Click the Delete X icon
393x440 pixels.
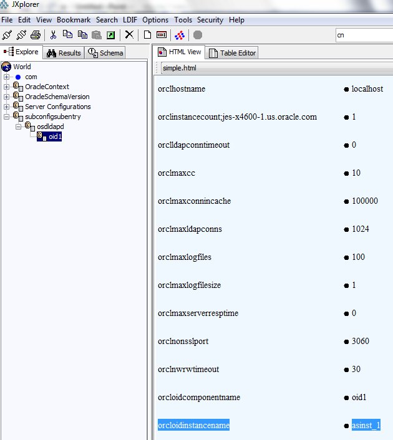[x=129, y=35]
